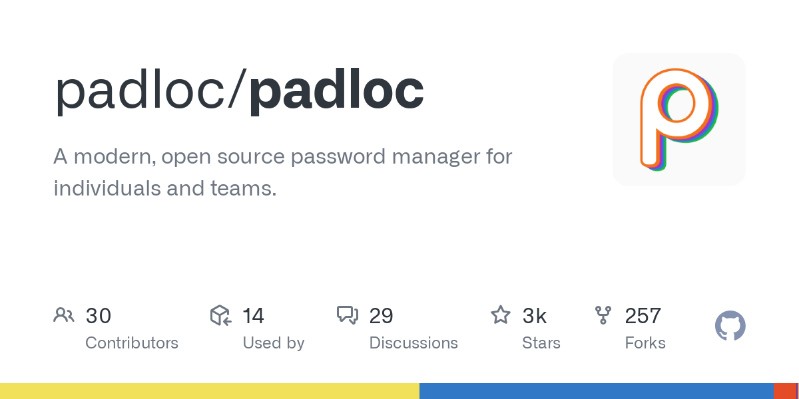Click the Discussions label text

point(413,343)
